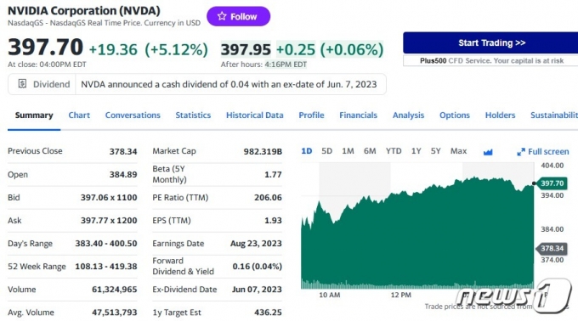Click the NVDA cash dividend announcement text
578x321 pixels.
coord(229,84)
